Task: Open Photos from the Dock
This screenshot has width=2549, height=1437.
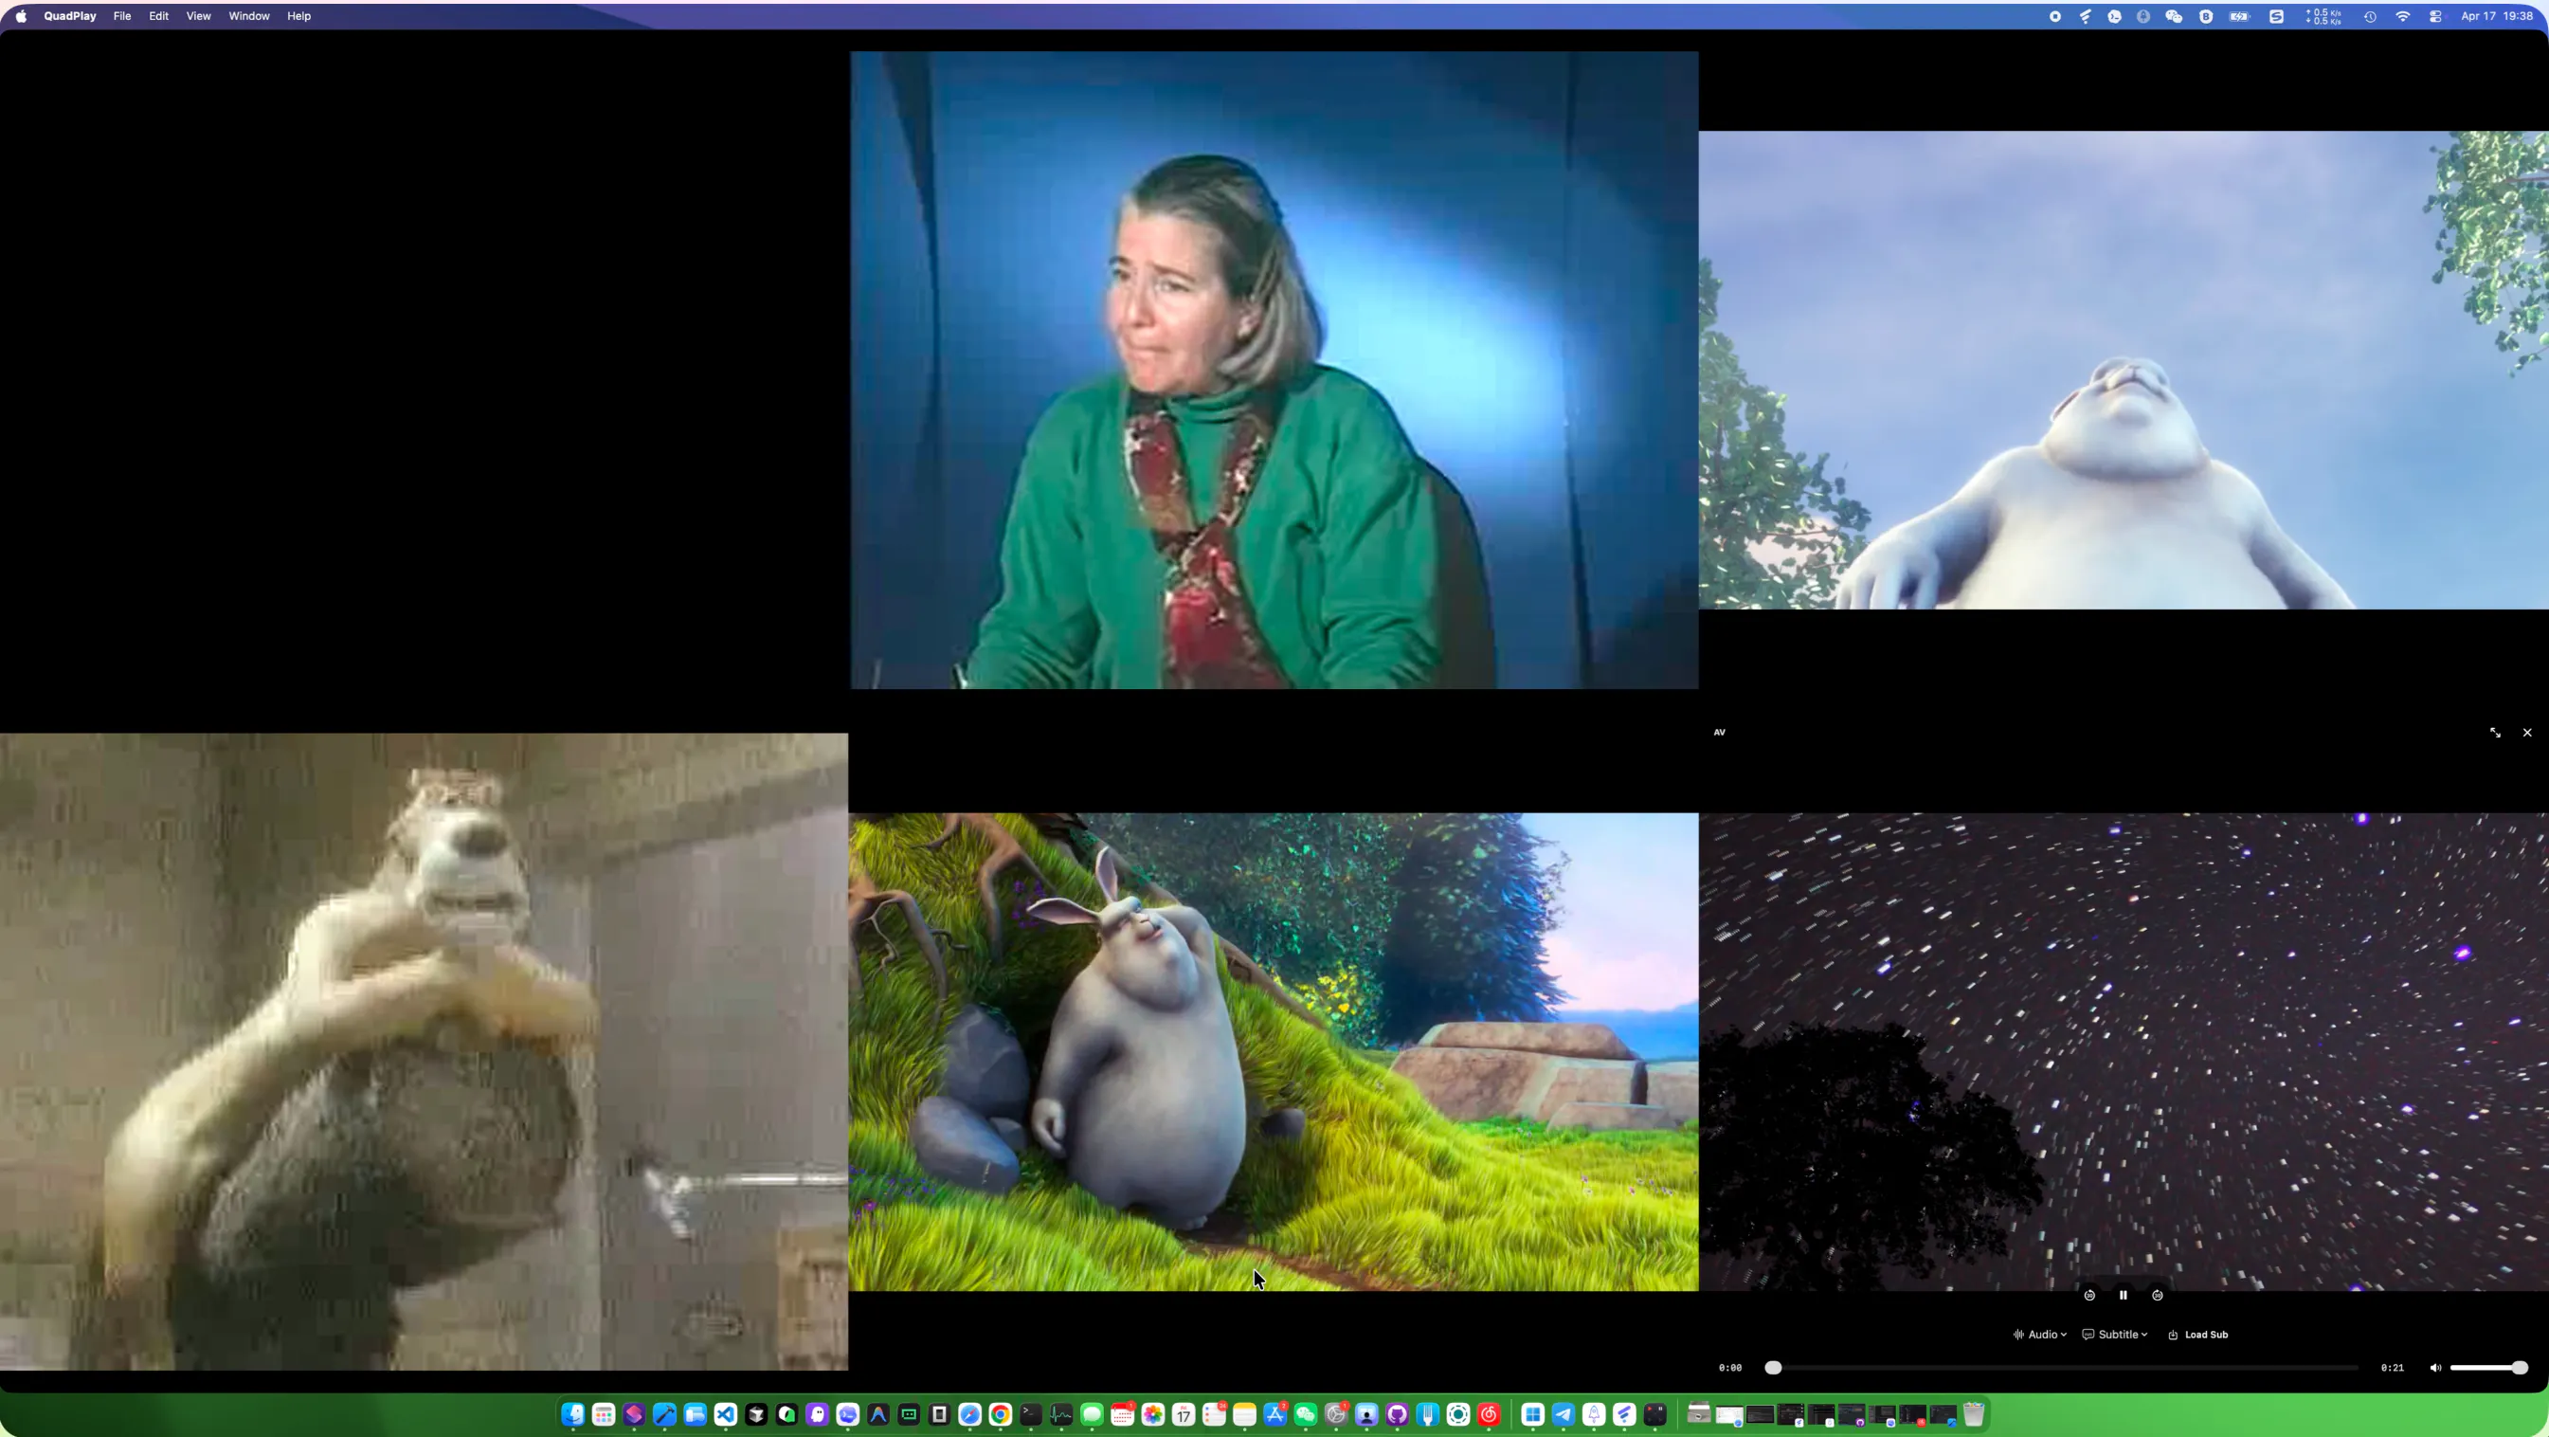Action: tap(1153, 1414)
